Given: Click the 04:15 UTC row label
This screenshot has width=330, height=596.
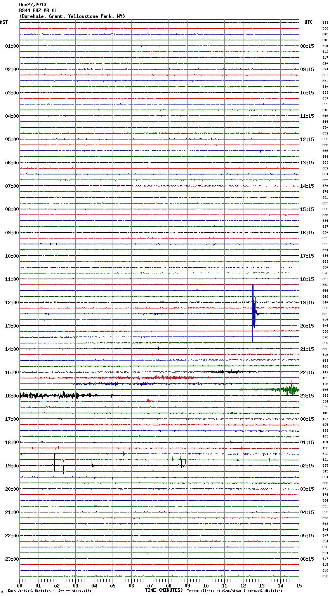Looking at the screenshot, I should tap(307, 512).
